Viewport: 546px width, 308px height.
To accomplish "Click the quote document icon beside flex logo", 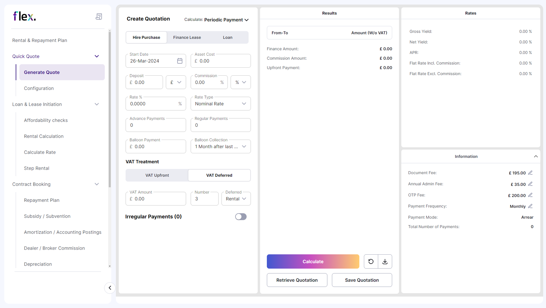I will click(99, 16).
